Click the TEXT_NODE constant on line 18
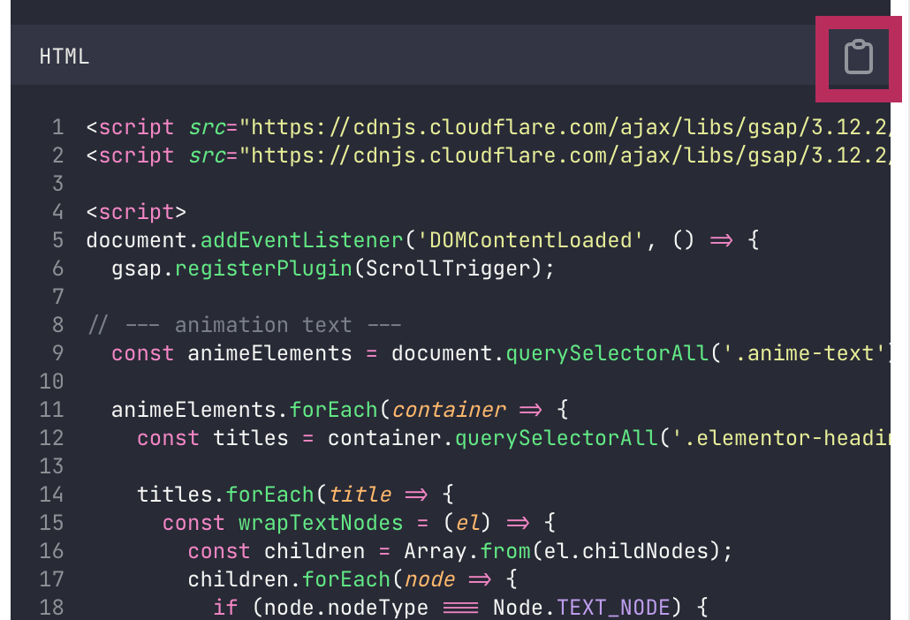Screen dimensions: 910x620 (x=613, y=608)
